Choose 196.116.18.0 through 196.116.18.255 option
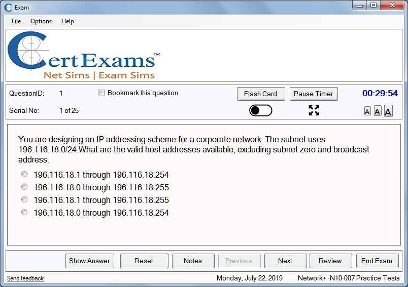The image size is (408, 287). tap(24, 187)
